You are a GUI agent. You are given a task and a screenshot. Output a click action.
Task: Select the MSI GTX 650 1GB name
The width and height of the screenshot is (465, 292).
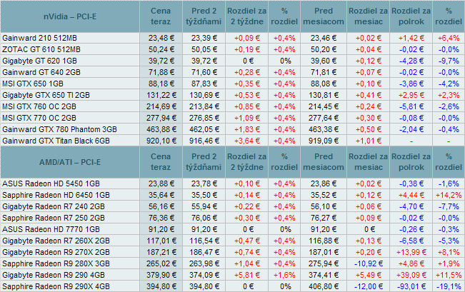(x=33, y=84)
